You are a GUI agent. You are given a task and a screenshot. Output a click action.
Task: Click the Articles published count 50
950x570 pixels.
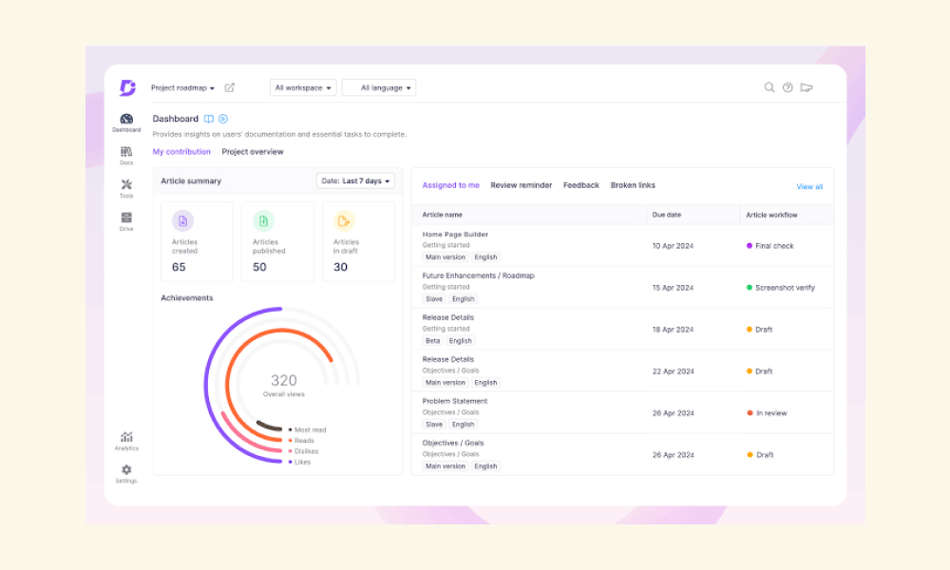[x=259, y=267]
